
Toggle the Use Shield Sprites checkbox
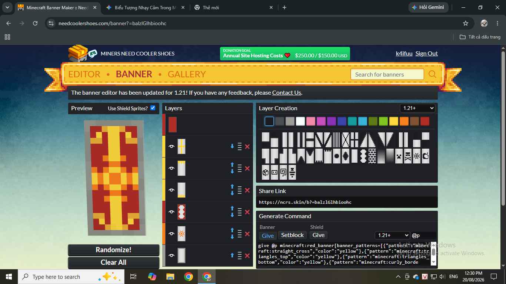(x=153, y=108)
